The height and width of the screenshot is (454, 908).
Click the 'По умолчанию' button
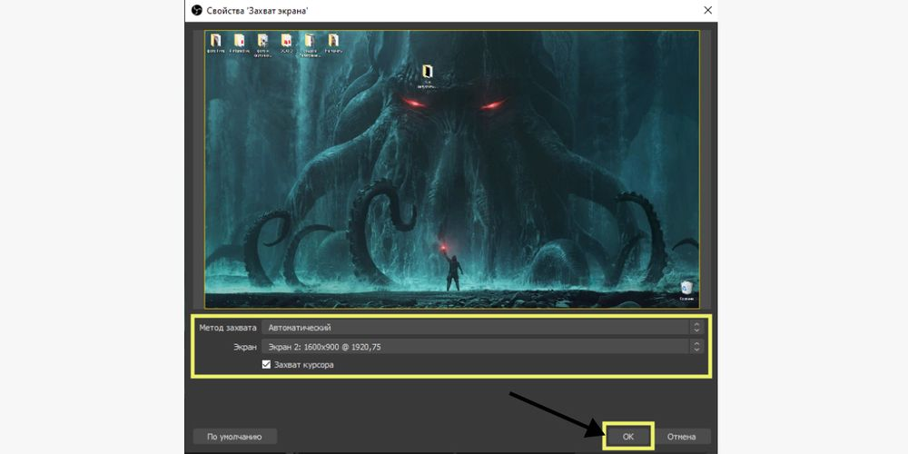(x=234, y=437)
